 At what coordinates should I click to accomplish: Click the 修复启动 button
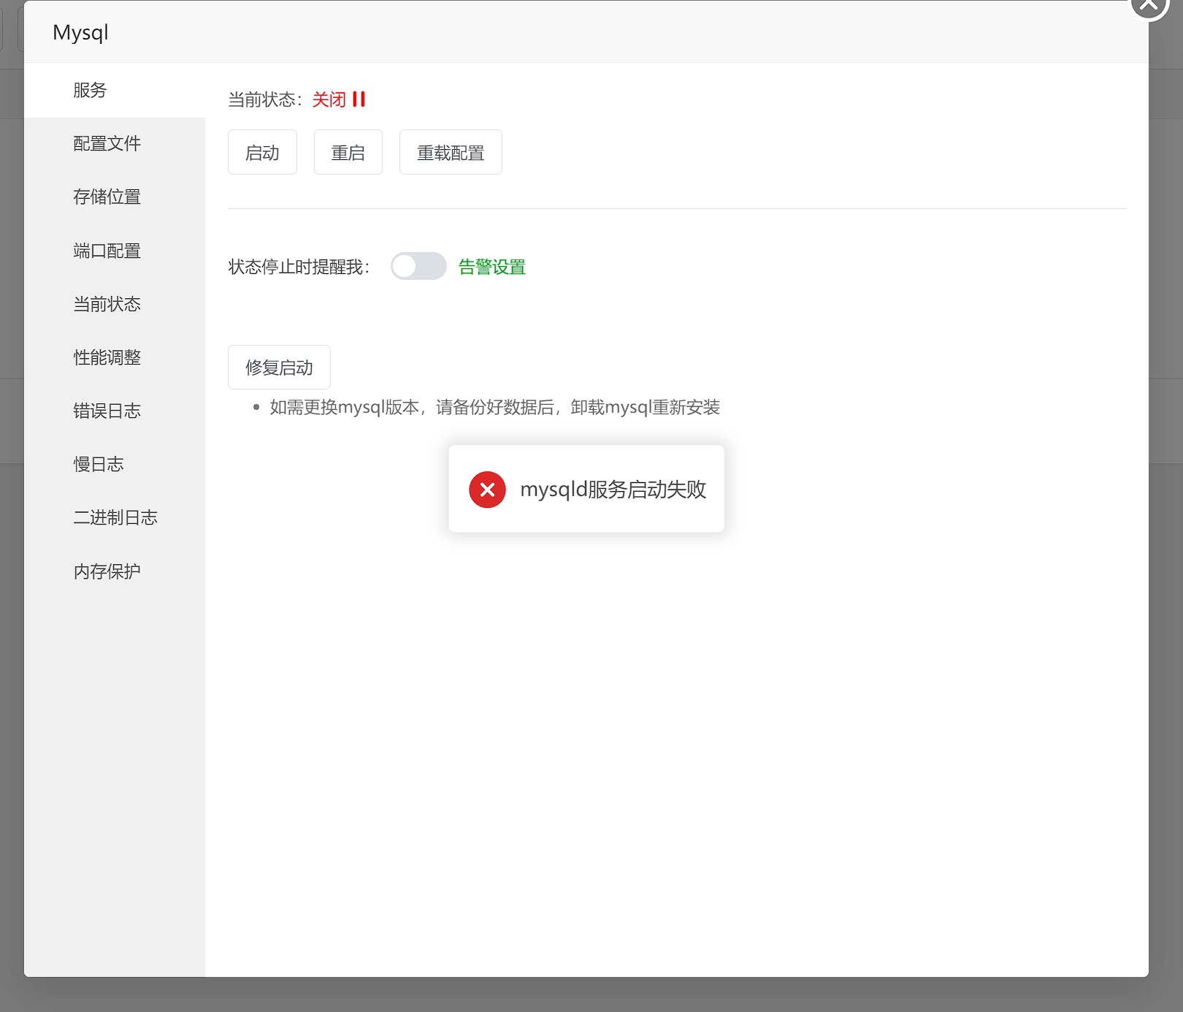[x=279, y=367]
